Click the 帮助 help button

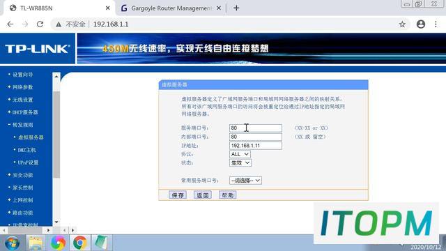coord(228,195)
